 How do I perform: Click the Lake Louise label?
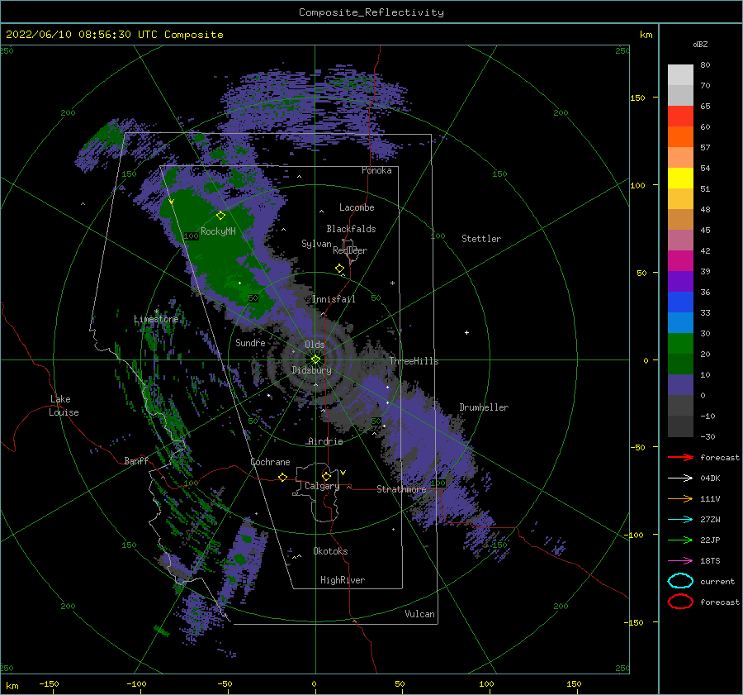point(64,406)
